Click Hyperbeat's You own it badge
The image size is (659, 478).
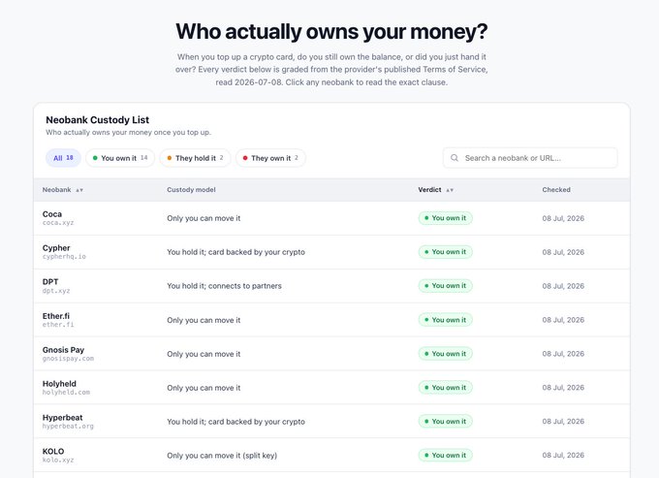pyautogui.click(x=445, y=421)
